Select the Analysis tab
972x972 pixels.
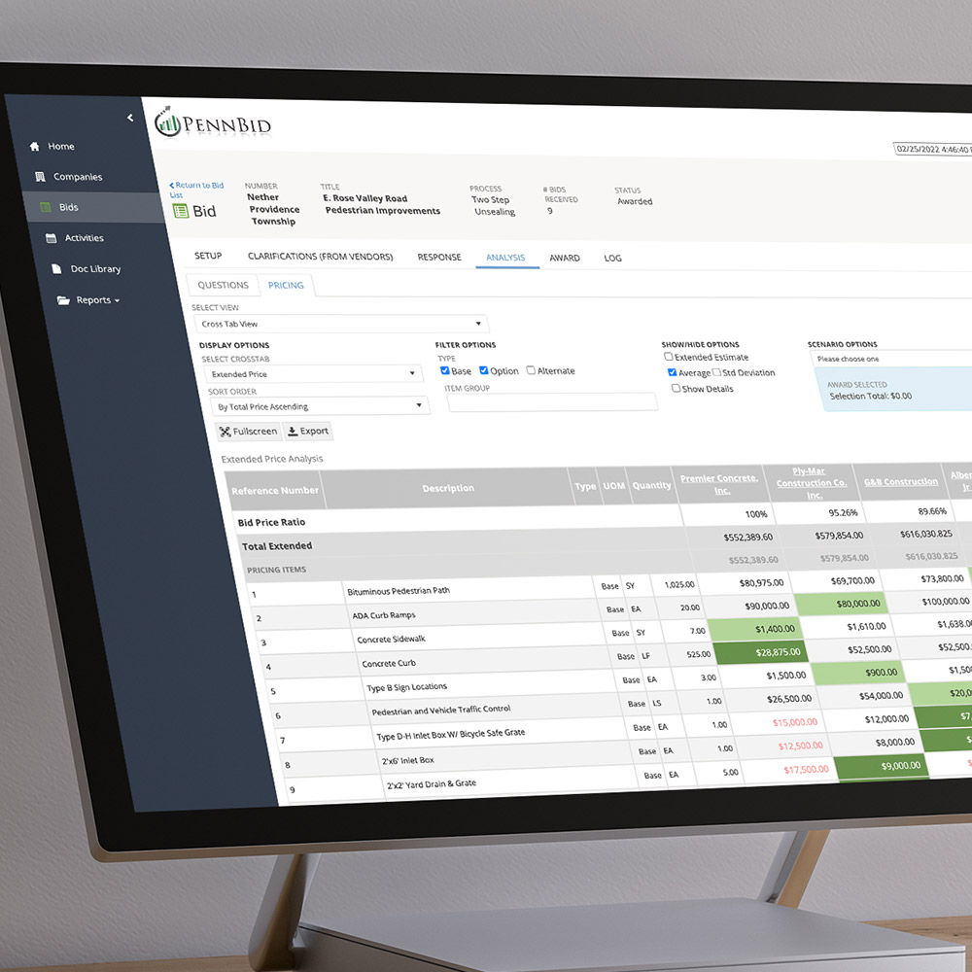[x=505, y=258]
